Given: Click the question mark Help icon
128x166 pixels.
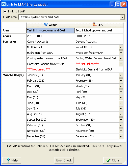Looking at the screenshot, I should (8, 160).
